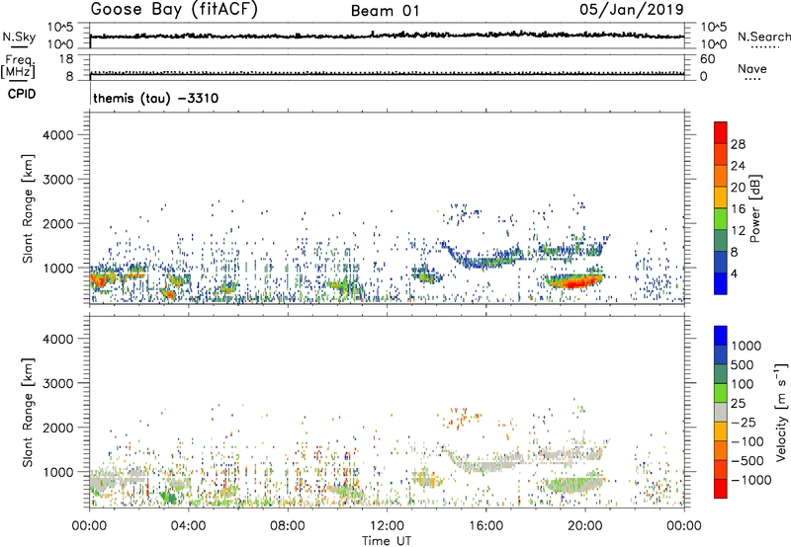Select the "16" power colorbar label

pyautogui.click(x=738, y=209)
